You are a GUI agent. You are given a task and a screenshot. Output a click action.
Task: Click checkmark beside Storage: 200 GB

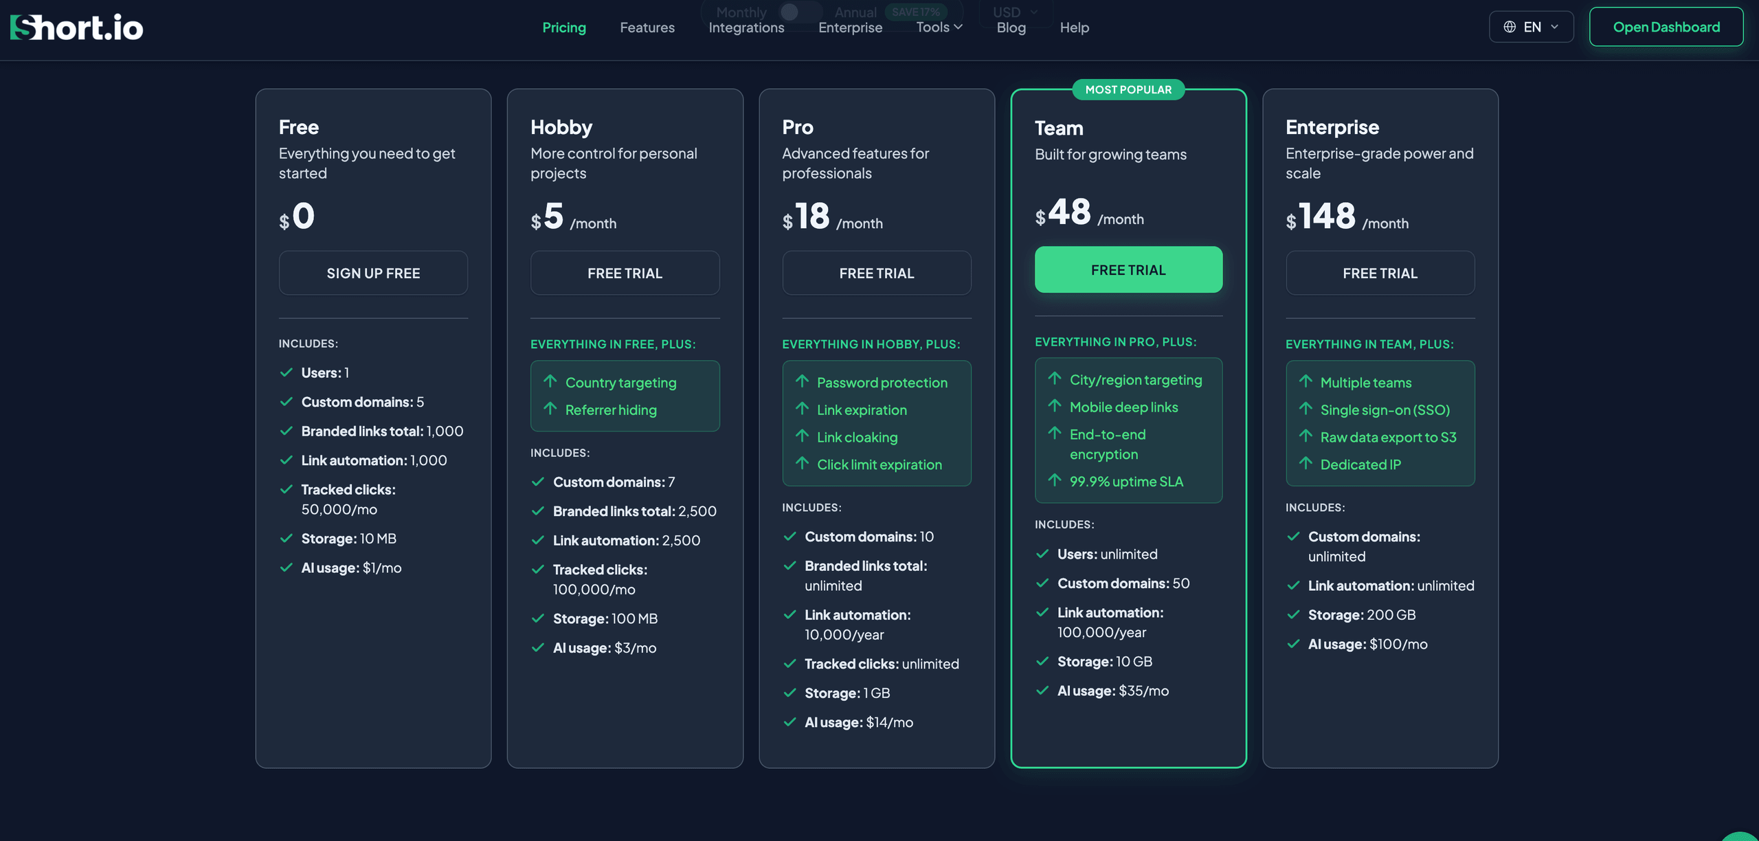tap(1293, 614)
